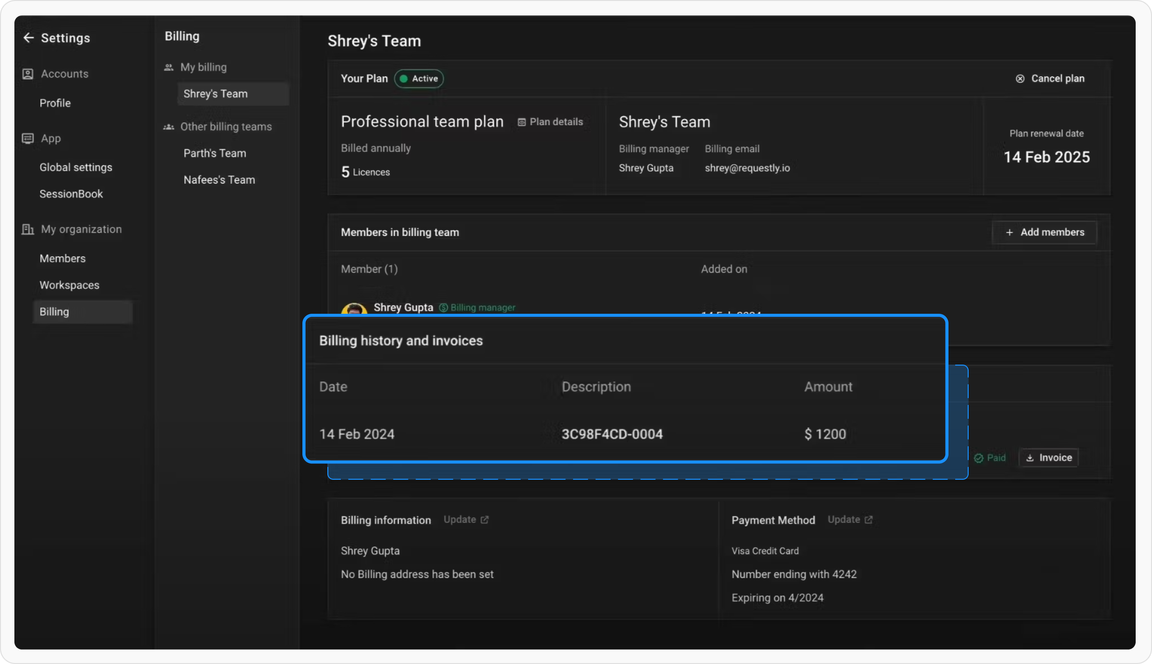This screenshot has height=664, width=1152.
Task: Download the Invoice for 14 Feb 2024
Action: [1049, 458]
